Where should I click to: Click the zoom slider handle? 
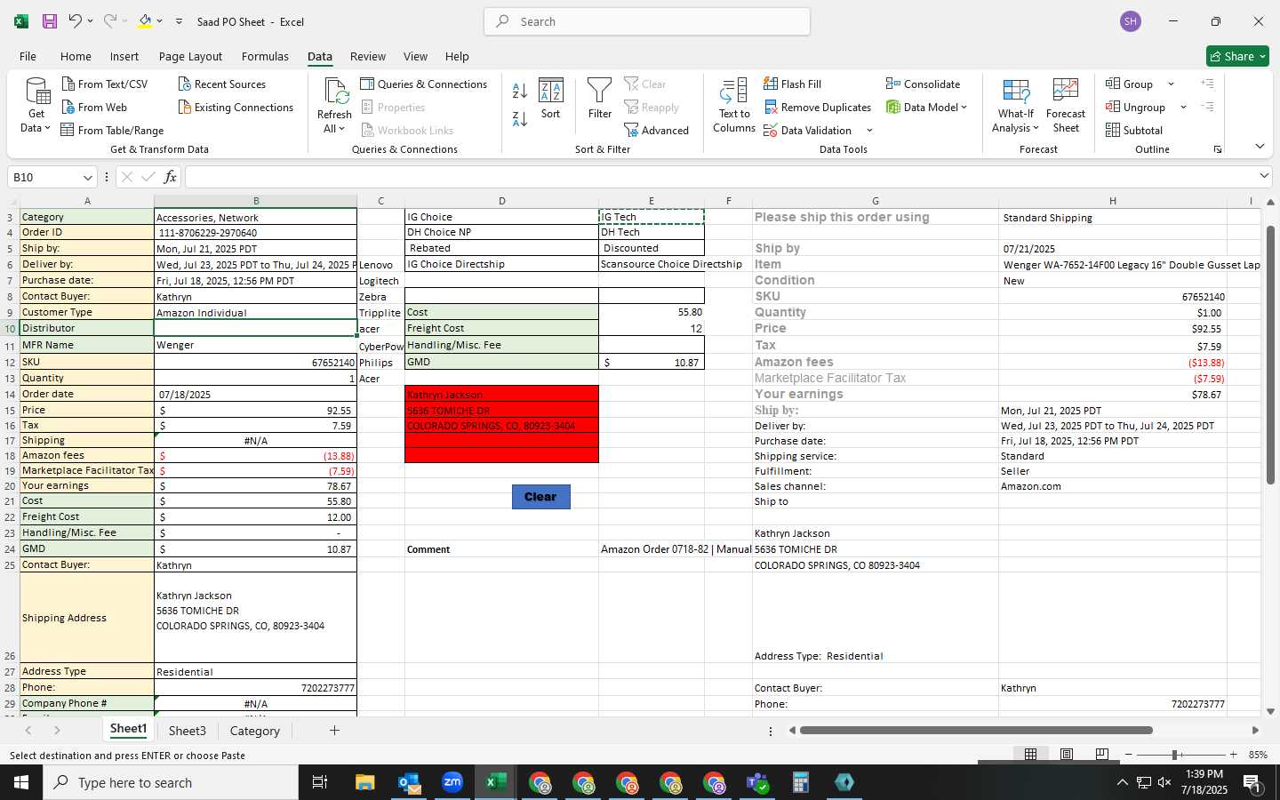point(1175,755)
